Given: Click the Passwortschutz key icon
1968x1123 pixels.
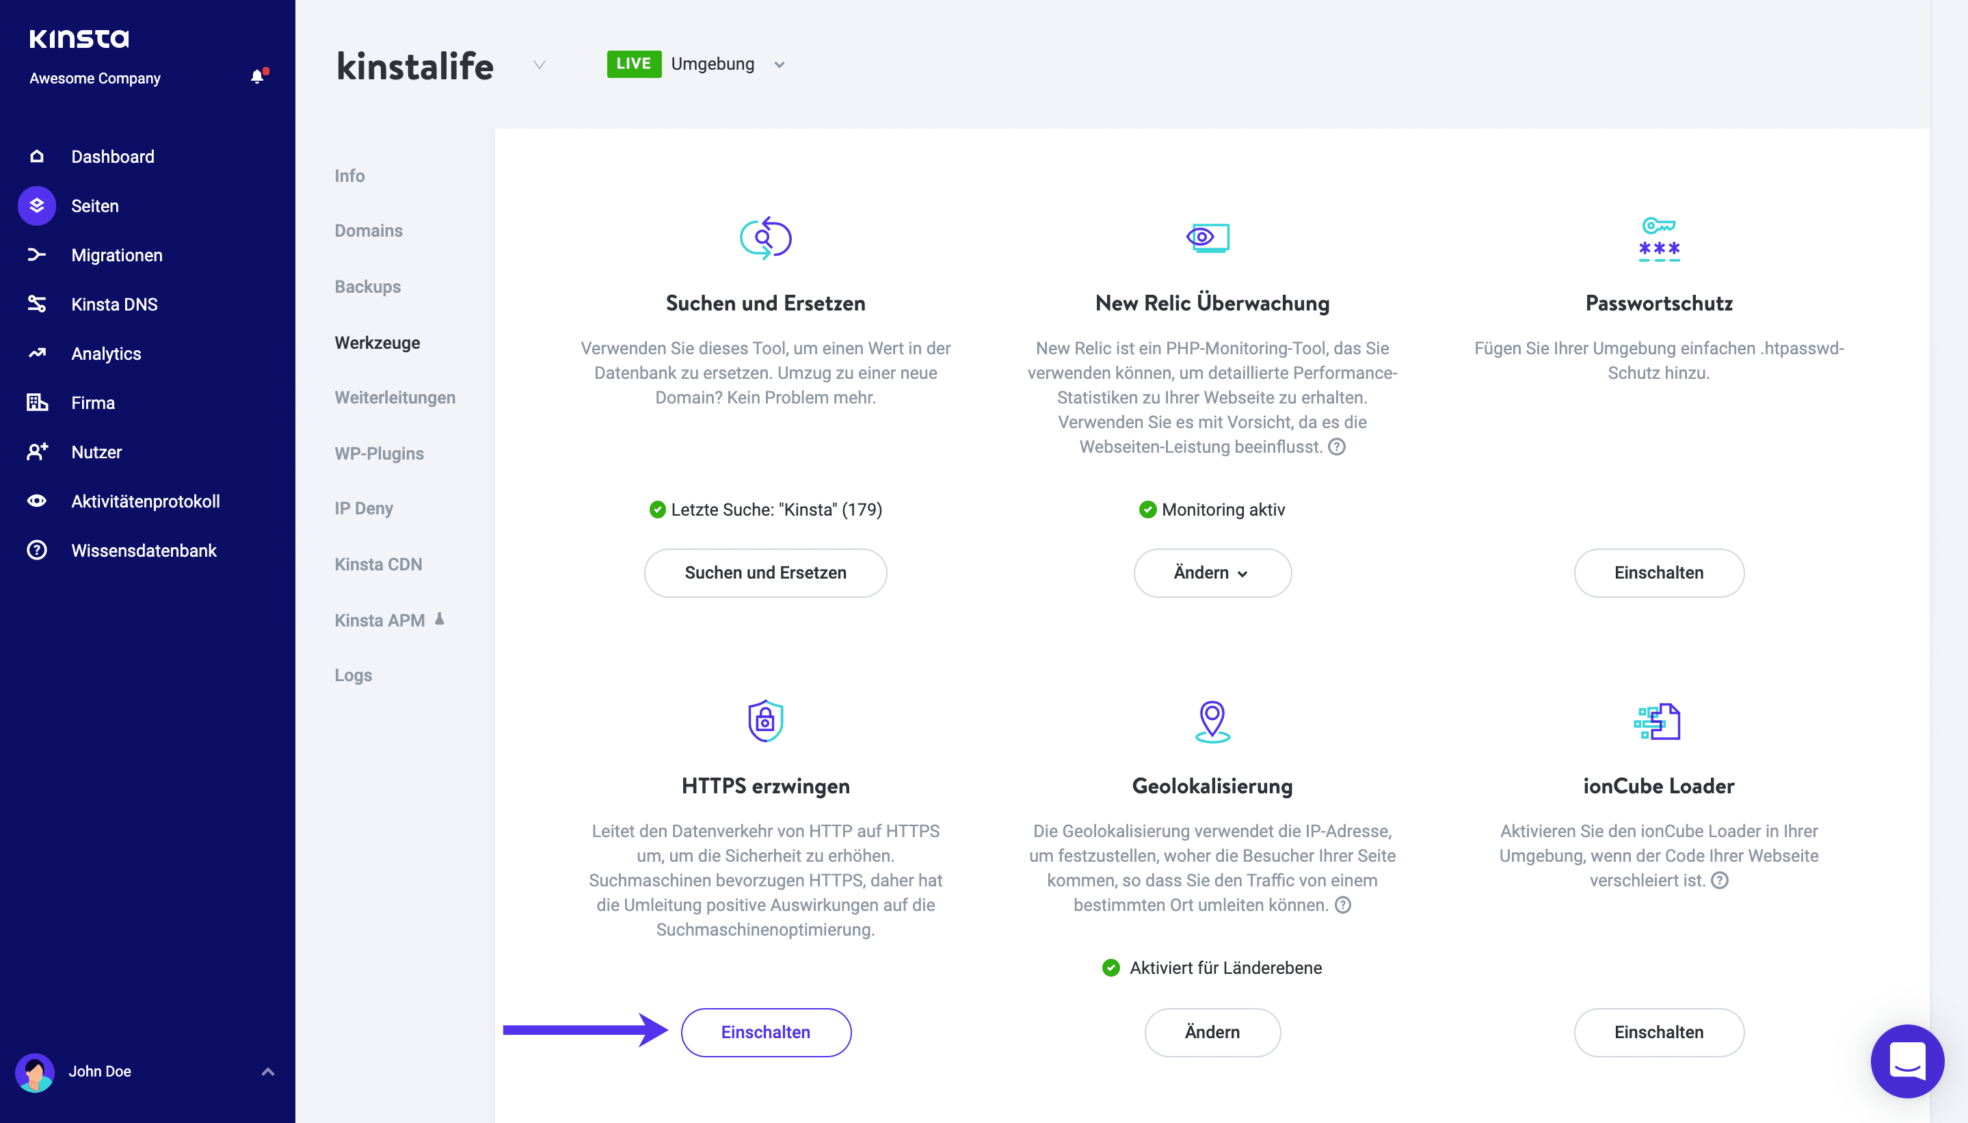Looking at the screenshot, I should pyautogui.click(x=1659, y=239).
